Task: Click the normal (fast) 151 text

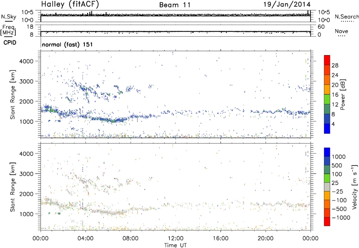Action: 67,44
